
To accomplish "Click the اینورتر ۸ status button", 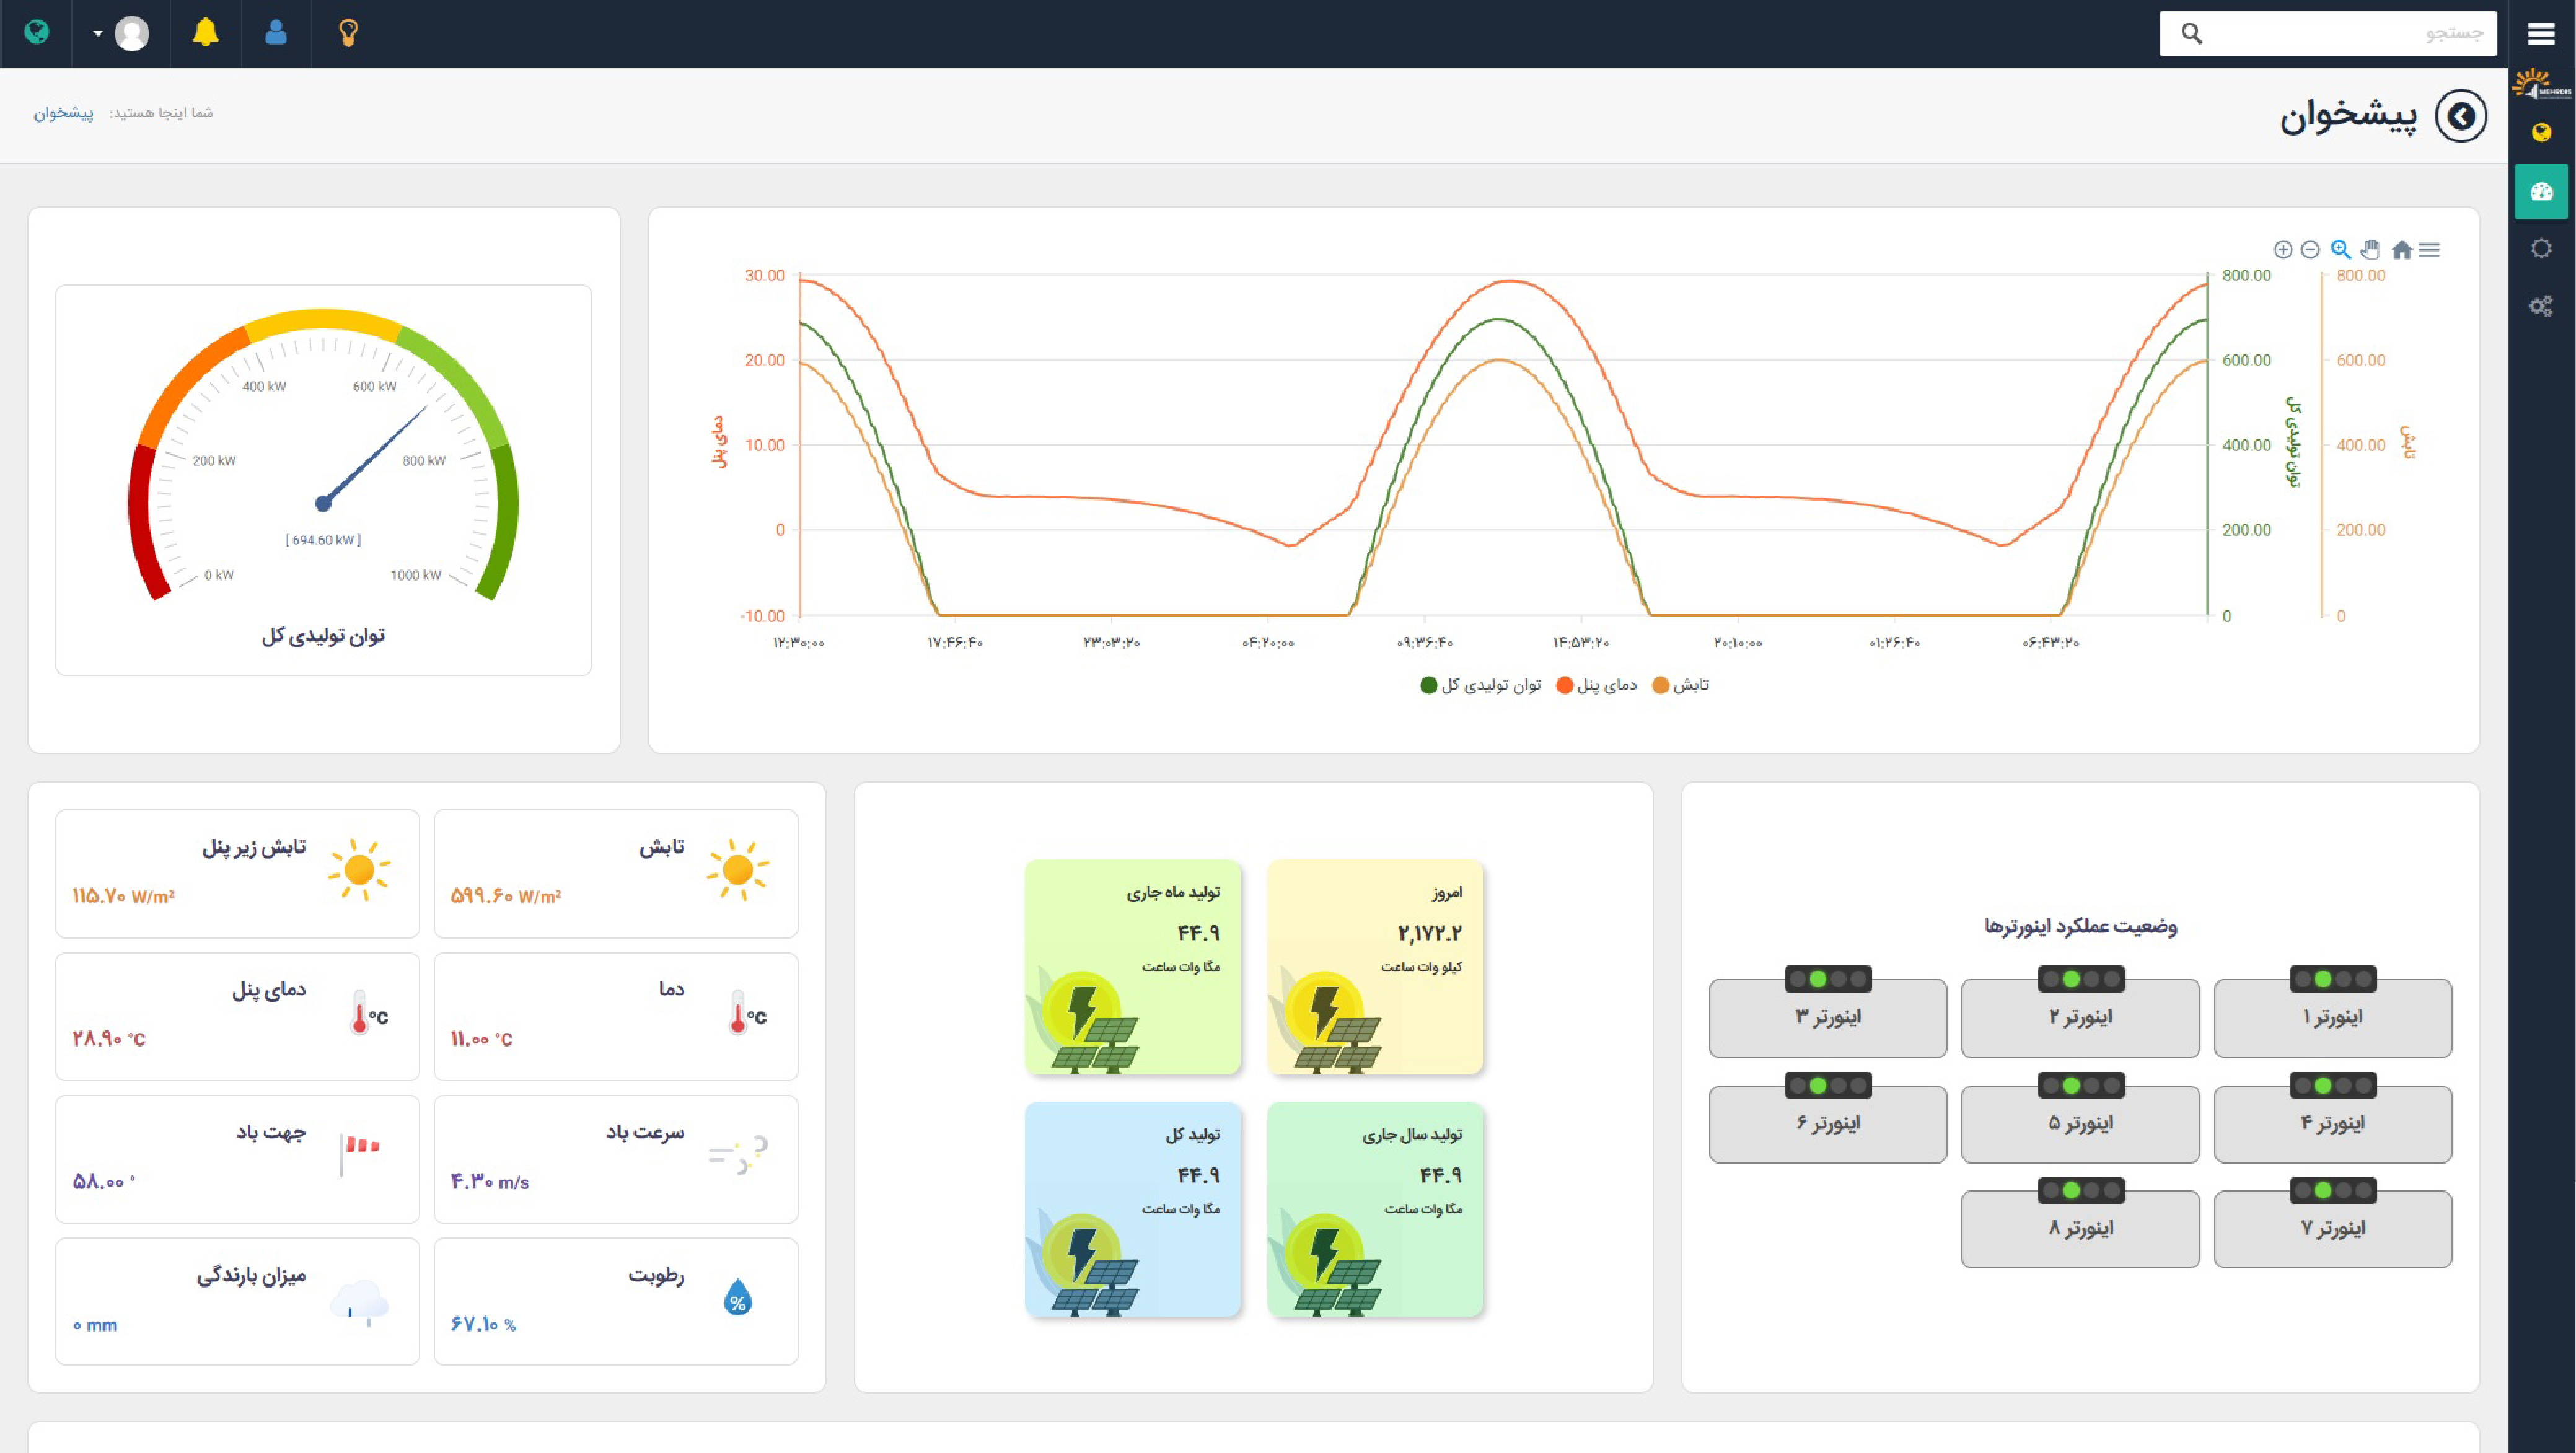I will [x=2080, y=1228].
